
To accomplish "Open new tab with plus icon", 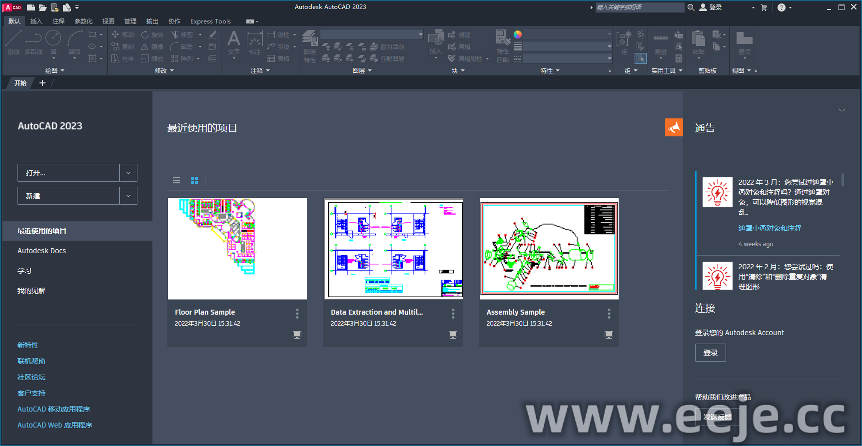I will point(42,83).
